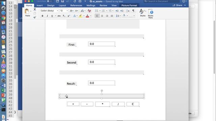Click the Format Painter brush icon
Viewport: 216px width, 121px height.
(x=35, y=17)
